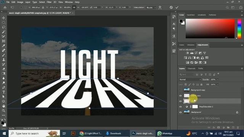Open the Image menu

pos(20,2)
